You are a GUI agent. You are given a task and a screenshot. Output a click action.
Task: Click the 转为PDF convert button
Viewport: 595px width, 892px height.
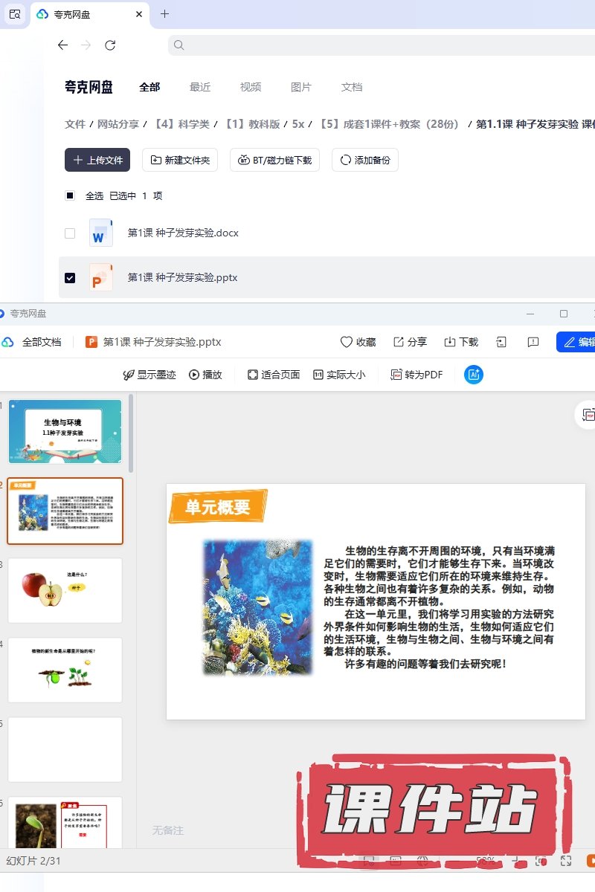(417, 375)
